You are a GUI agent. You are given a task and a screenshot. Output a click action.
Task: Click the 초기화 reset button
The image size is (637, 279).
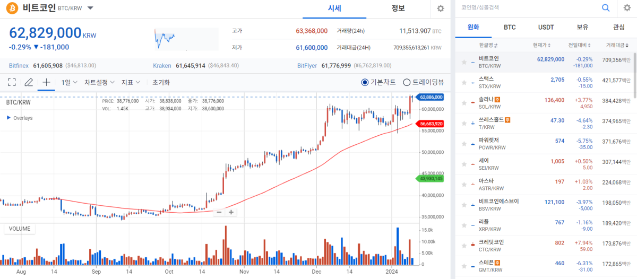point(161,82)
